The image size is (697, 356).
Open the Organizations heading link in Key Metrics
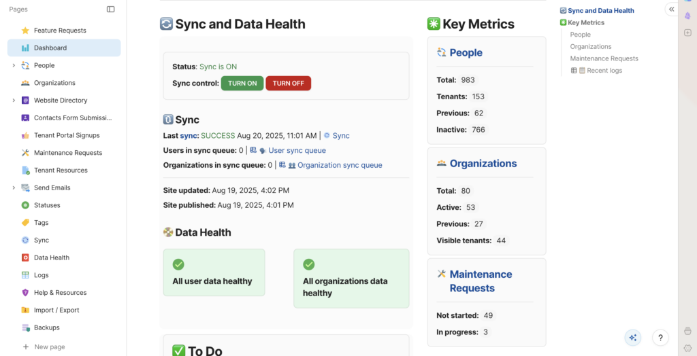(483, 164)
